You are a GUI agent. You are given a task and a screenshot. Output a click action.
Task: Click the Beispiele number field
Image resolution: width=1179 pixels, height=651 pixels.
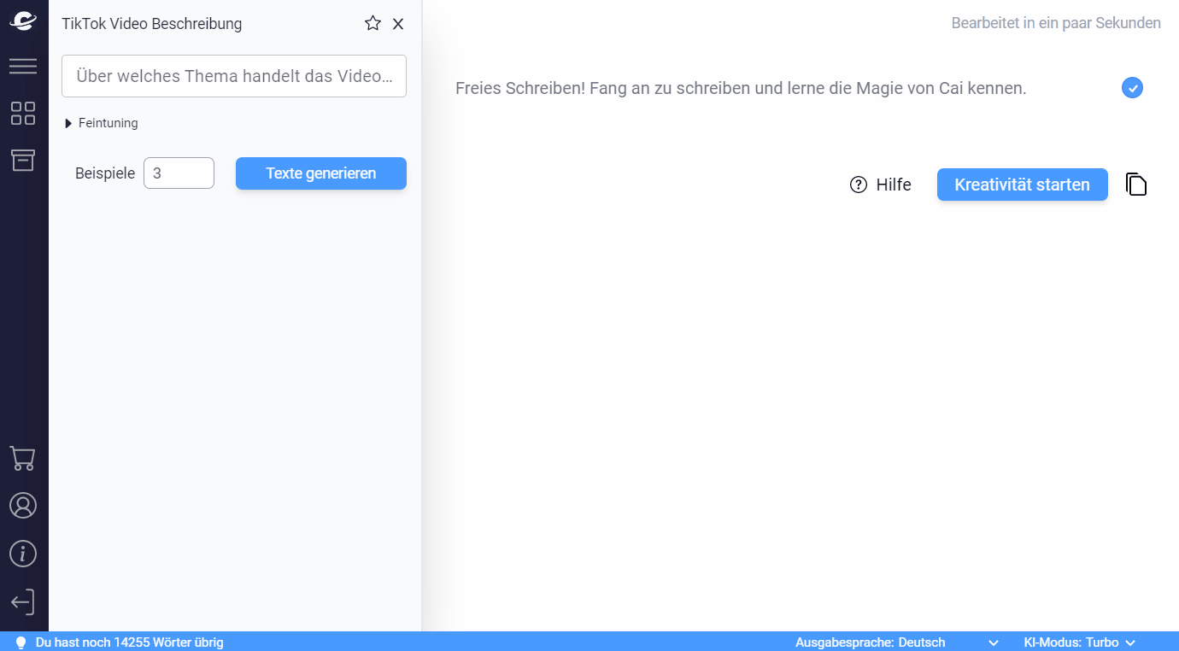point(179,173)
